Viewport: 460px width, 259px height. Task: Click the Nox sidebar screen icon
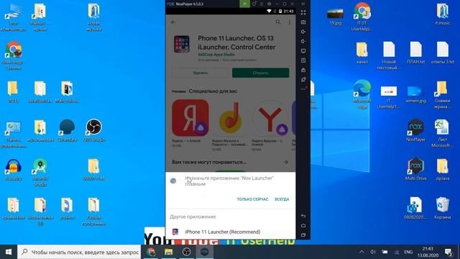[303, 51]
